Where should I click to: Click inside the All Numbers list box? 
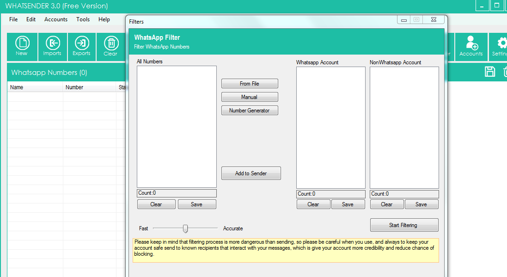[177, 126]
